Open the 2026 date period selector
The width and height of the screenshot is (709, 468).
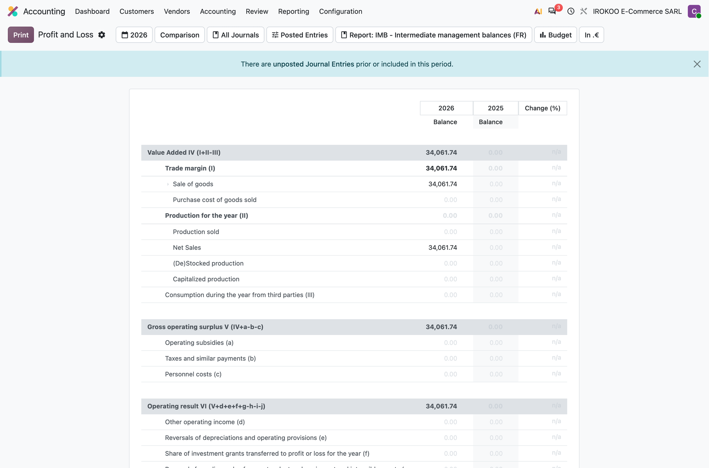(x=134, y=35)
